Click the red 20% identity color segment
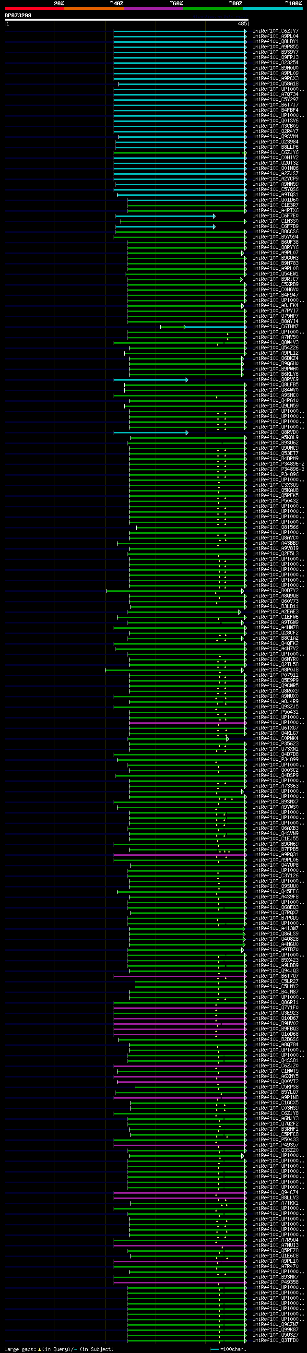This screenshot has width=307, height=1353. (x=34, y=9)
